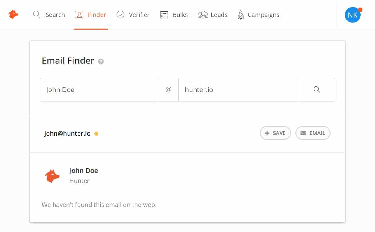Click the john@hunter.io email address

(67, 134)
